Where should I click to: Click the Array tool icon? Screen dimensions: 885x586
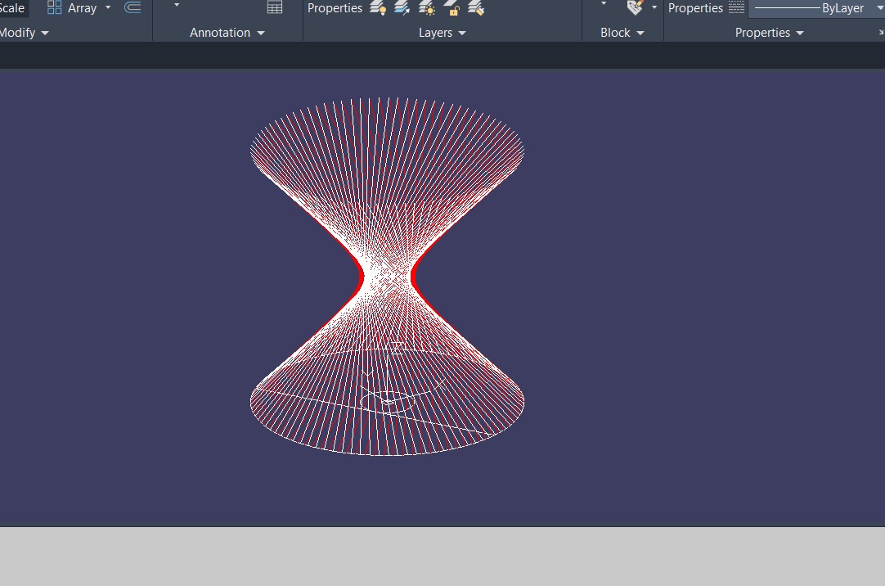click(x=55, y=8)
